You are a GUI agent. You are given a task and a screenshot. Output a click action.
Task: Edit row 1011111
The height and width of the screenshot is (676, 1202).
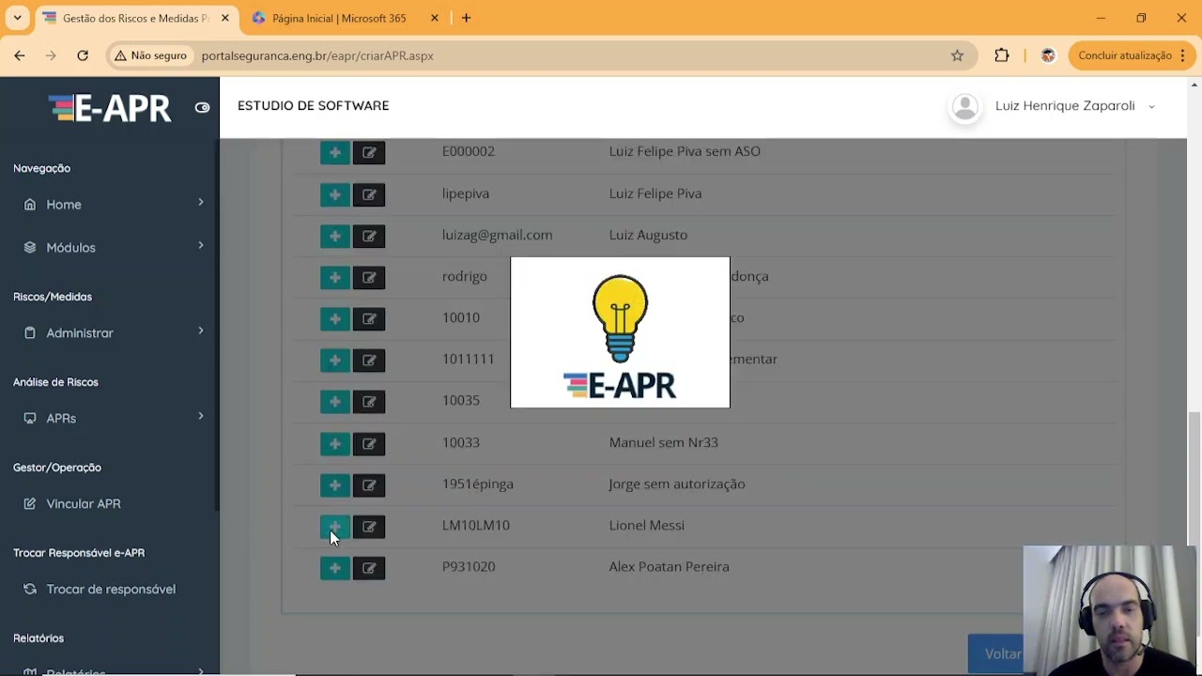tap(369, 360)
